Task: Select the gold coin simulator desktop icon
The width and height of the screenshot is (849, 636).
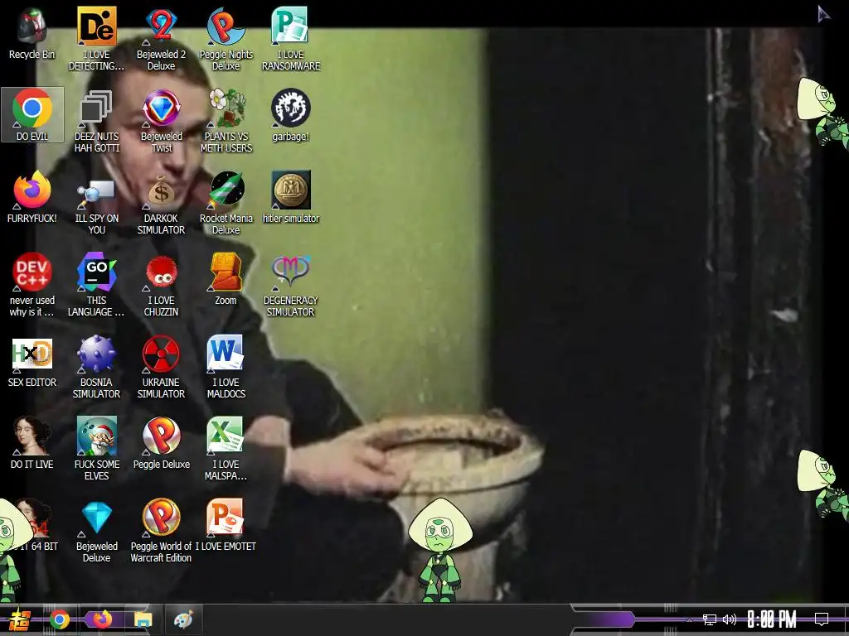Action: (291, 197)
